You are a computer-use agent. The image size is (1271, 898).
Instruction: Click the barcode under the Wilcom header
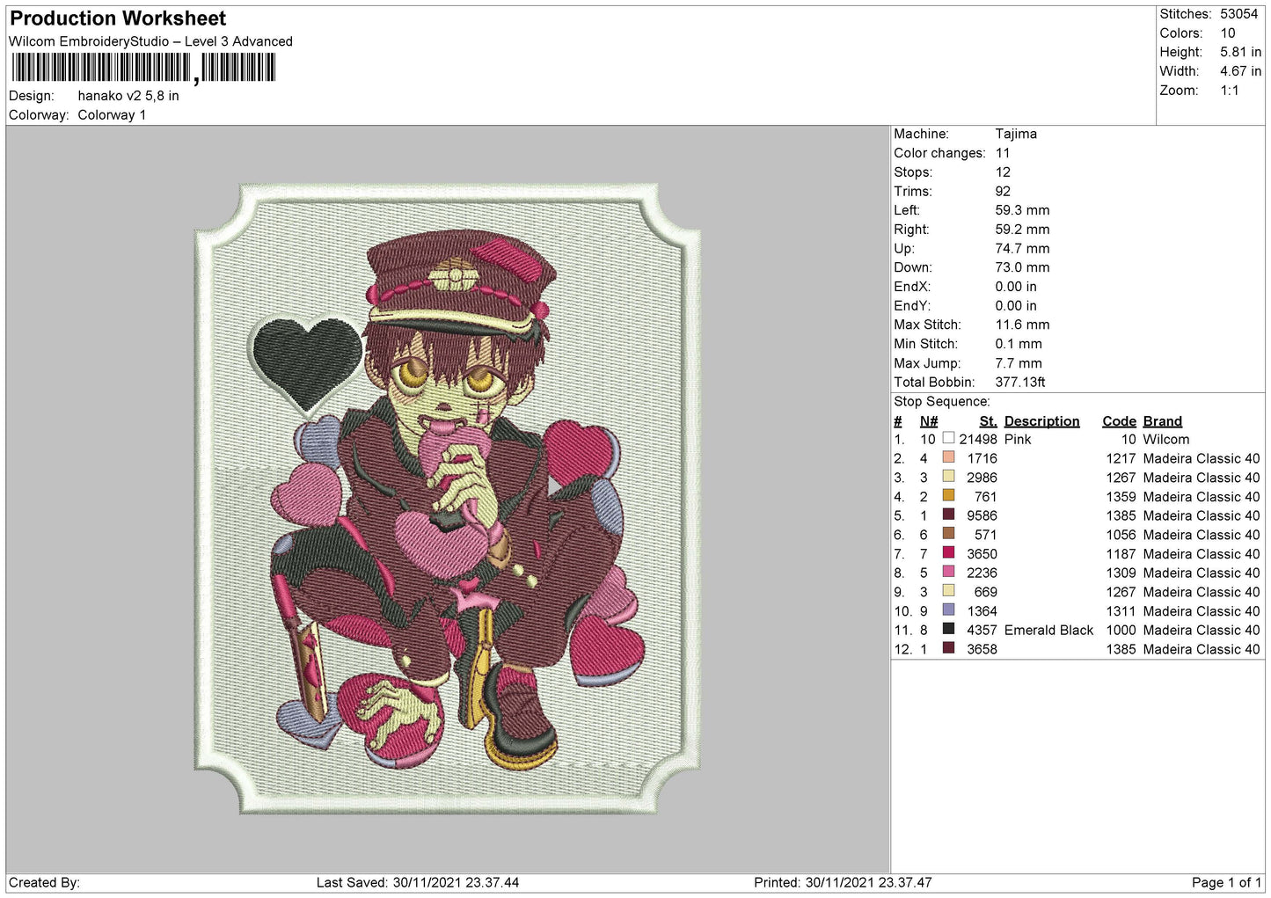143,68
